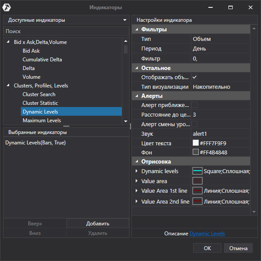Collapse the Фильтры settings section
Image resolution: width=261 pixels, height=261 pixels.
137,30
